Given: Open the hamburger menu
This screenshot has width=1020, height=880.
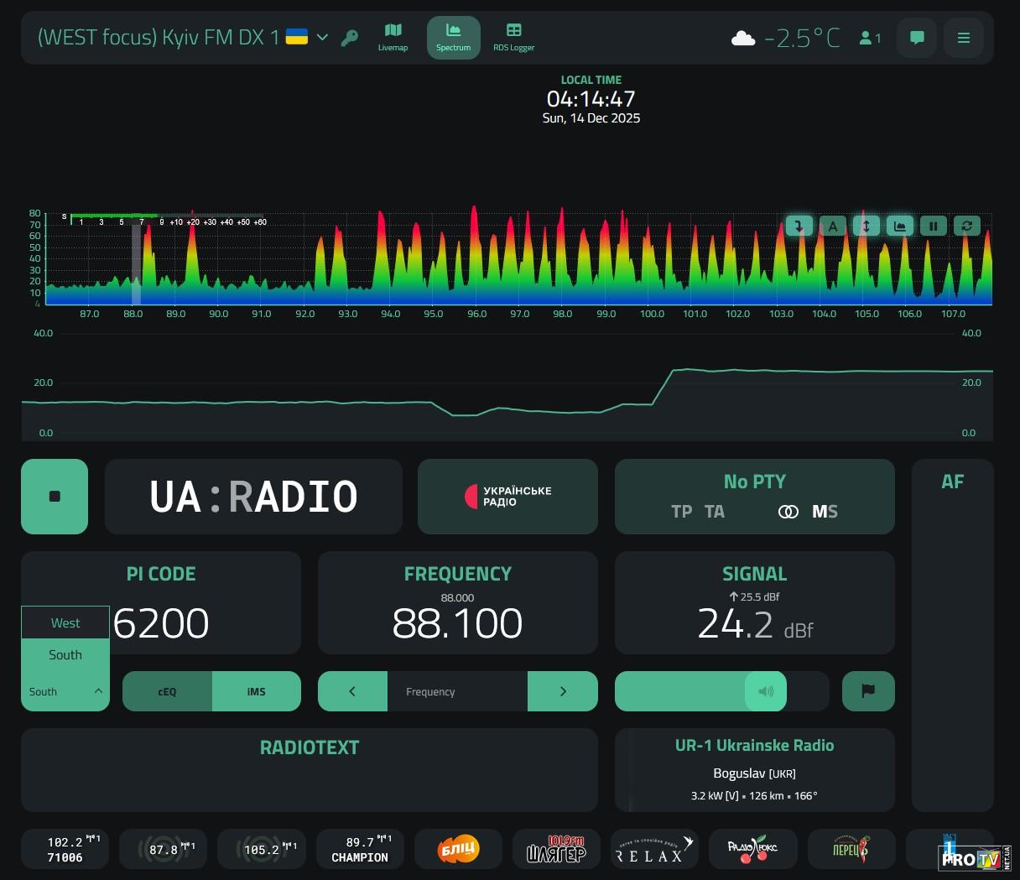Looking at the screenshot, I should pyautogui.click(x=964, y=38).
